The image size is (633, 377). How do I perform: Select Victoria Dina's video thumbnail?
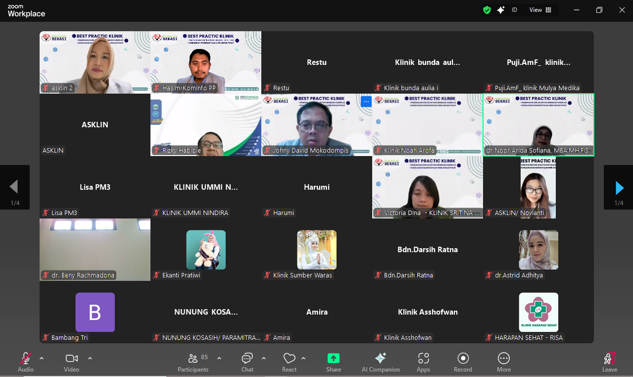427,187
